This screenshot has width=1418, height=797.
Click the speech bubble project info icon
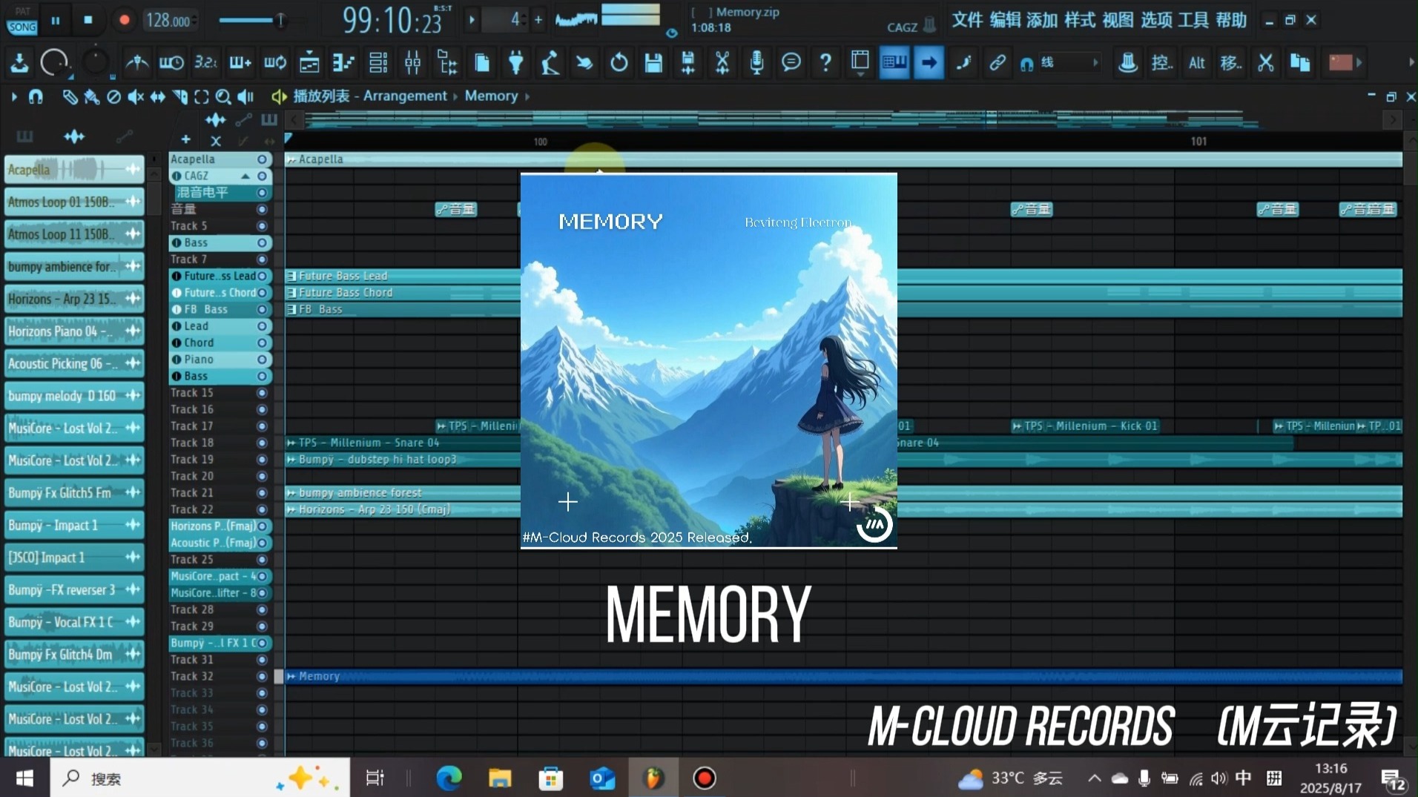(791, 62)
